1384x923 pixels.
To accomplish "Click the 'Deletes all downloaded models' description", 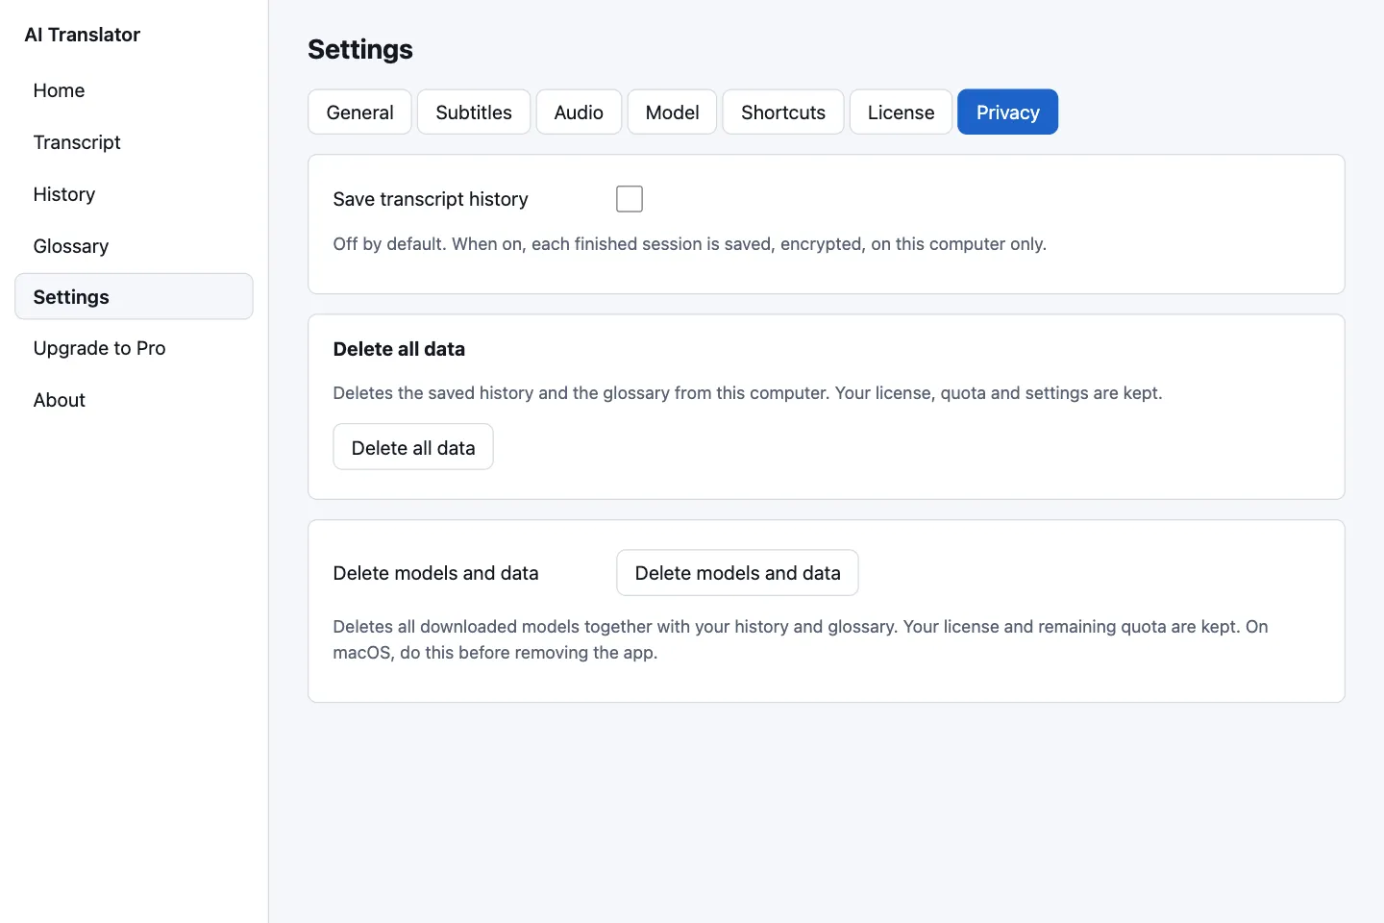I will [x=801, y=639].
